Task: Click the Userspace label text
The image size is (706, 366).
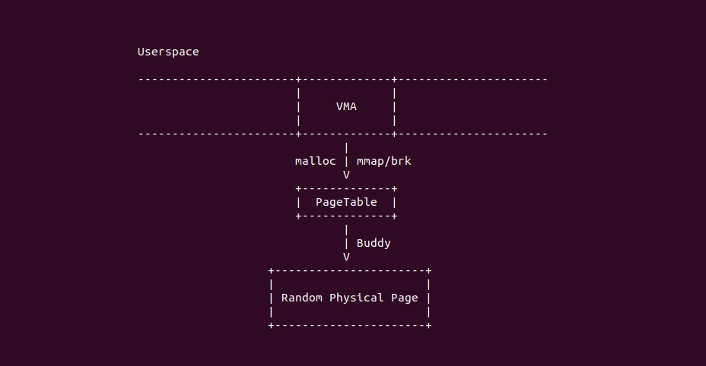Action: click(168, 52)
